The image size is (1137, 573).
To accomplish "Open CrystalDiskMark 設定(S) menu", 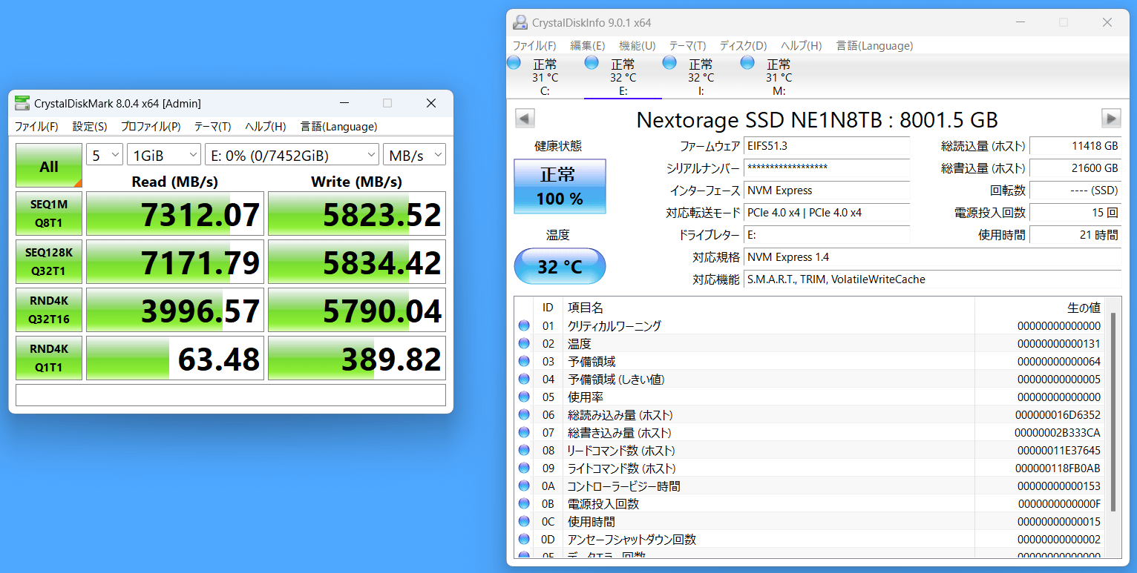I will pyautogui.click(x=90, y=126).
